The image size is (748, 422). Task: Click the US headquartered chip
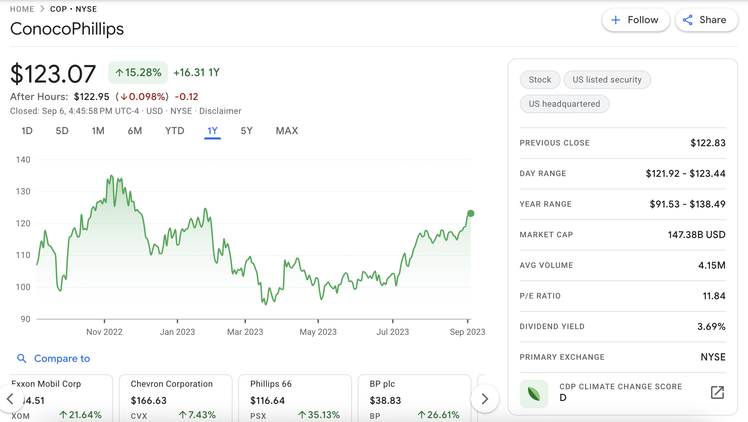(x=565, y=104)
